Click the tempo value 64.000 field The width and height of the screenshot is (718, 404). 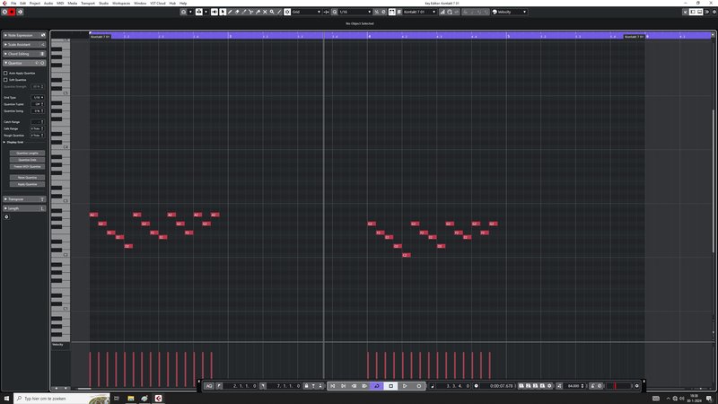click(x=574, y=386)
